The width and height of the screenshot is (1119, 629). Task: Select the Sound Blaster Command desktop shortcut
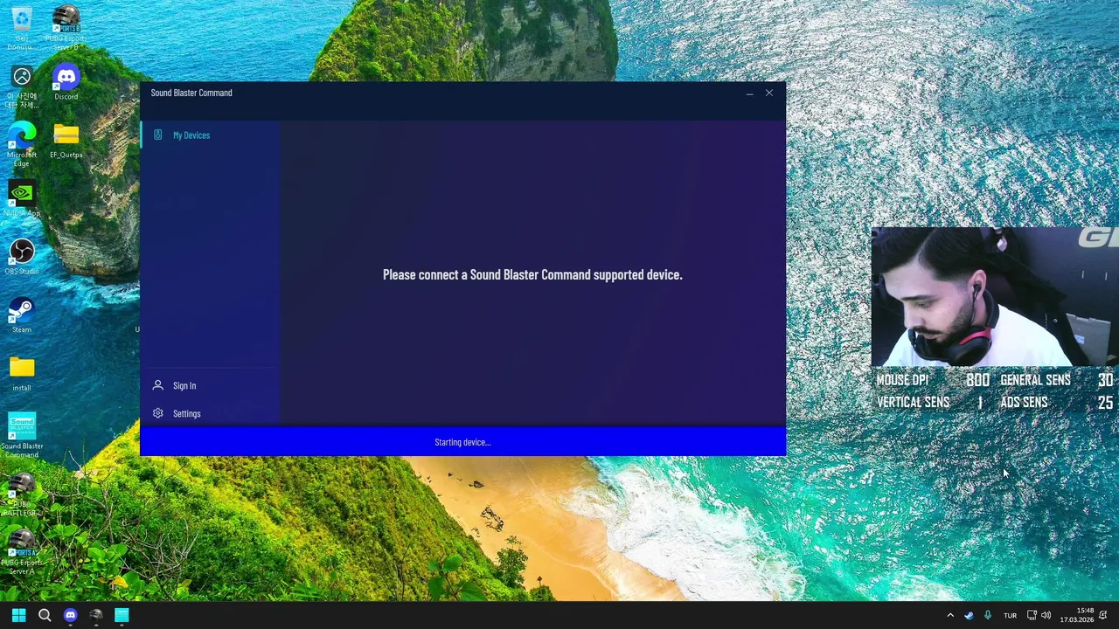click(x=22, y=435)
